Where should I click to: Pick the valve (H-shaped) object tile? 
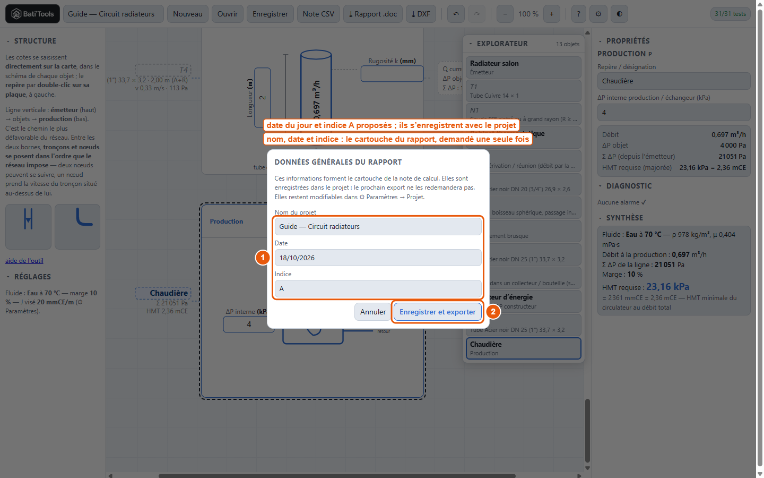(x=29, y=227)
